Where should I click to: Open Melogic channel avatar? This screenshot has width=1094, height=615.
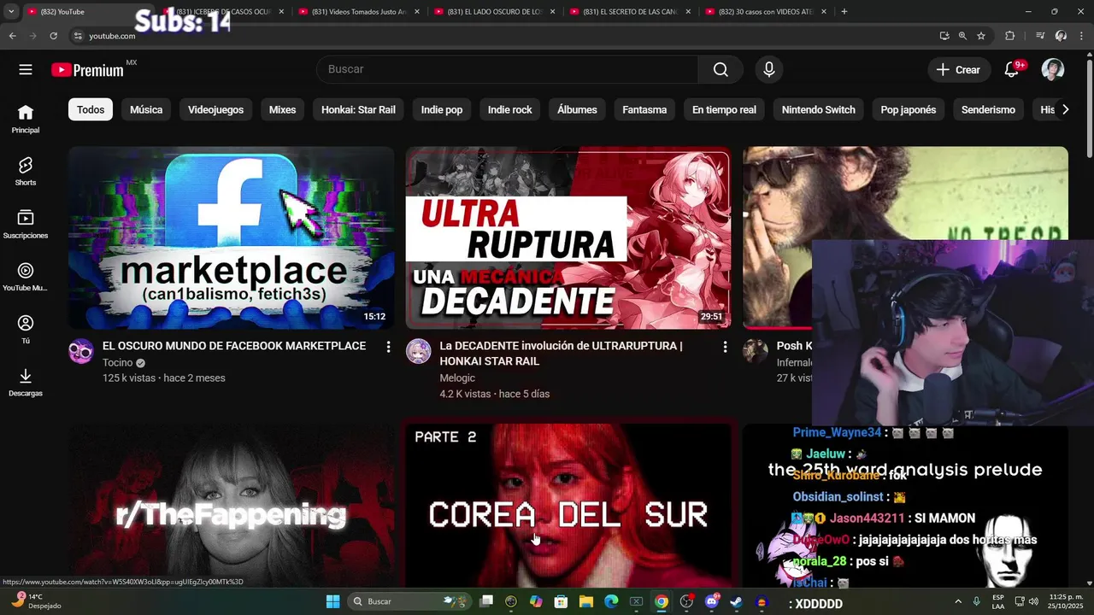(x=418, y=352)
